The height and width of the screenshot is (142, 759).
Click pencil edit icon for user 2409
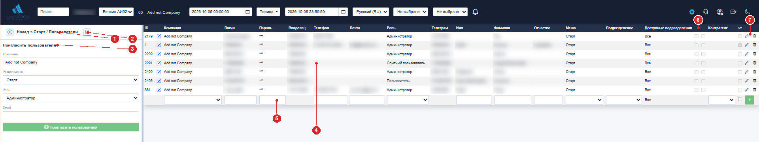(x=747, y=72)
